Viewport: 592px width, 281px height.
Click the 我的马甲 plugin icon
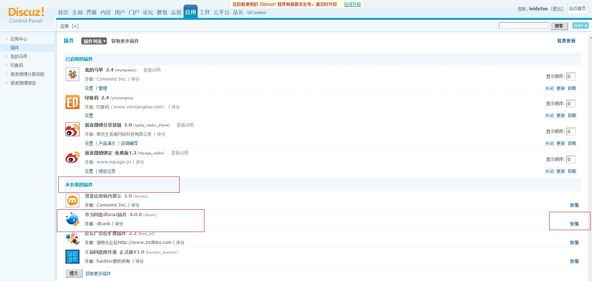click(x=72, y=74)
